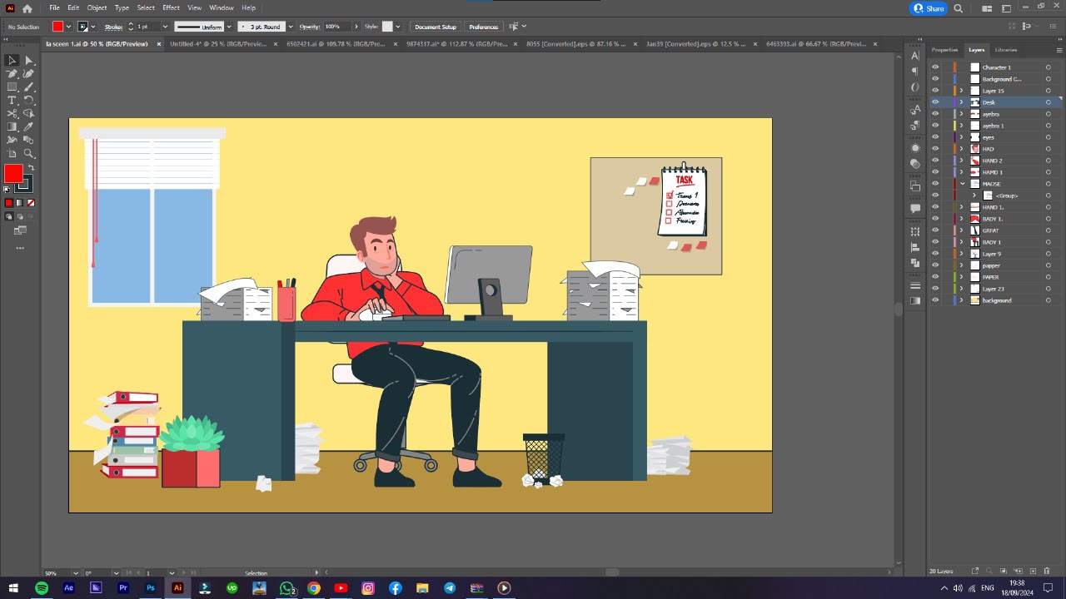The width and height of the screenshot is (1066, 599).
Task: Select the Direct Selection tool
Action: pos(28,60)
